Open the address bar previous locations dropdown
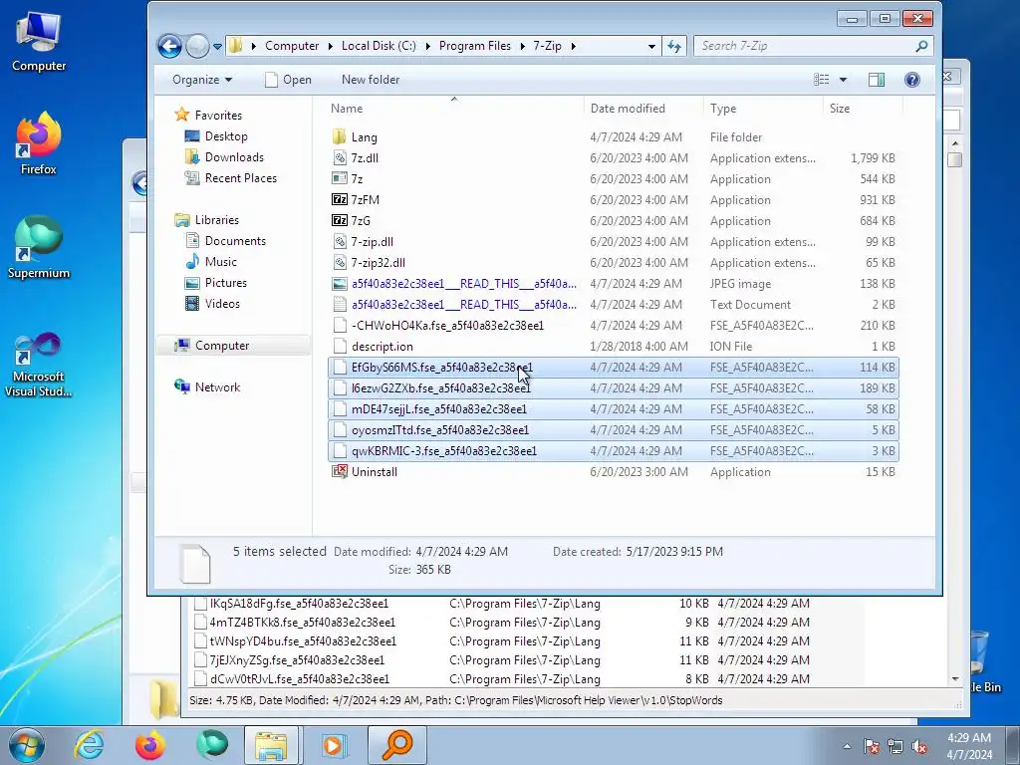Screen dimensions: 1020x765 click(651, 46)
